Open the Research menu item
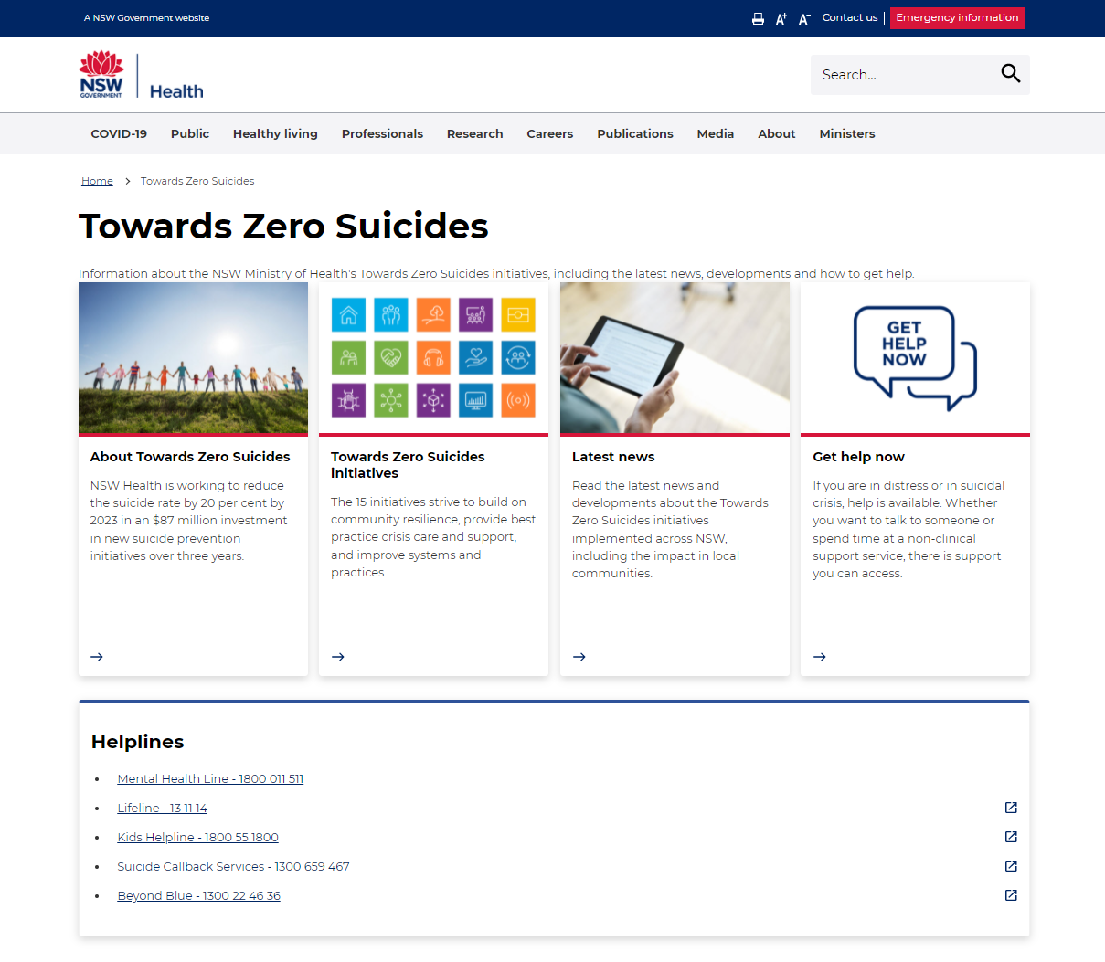The height and width of the screenshot is (962, 1105). pyautogui.click(x=474, y=133)
